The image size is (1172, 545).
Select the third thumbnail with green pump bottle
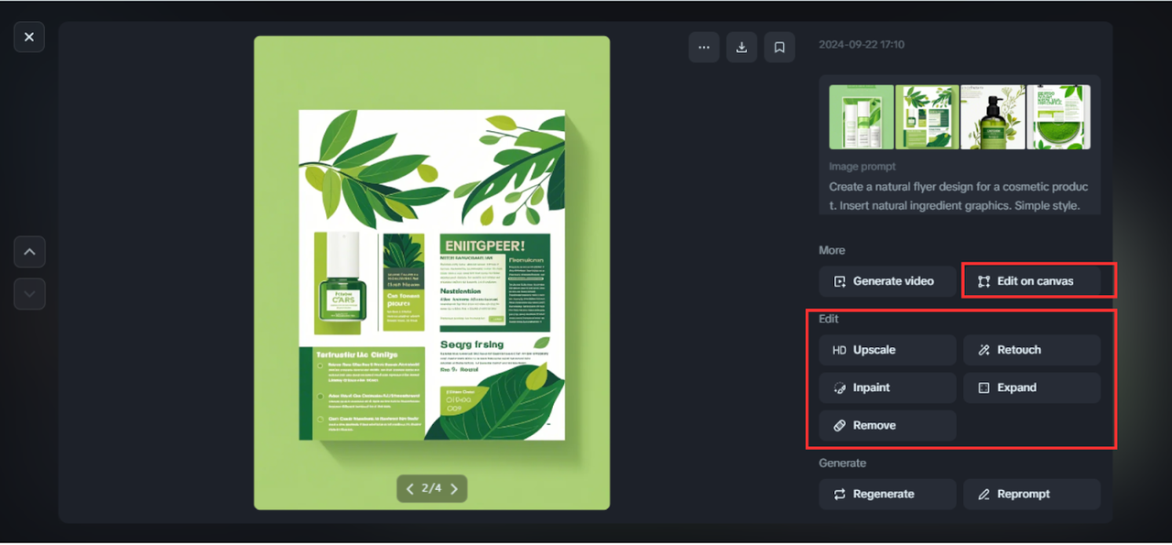tap(993, 117)
